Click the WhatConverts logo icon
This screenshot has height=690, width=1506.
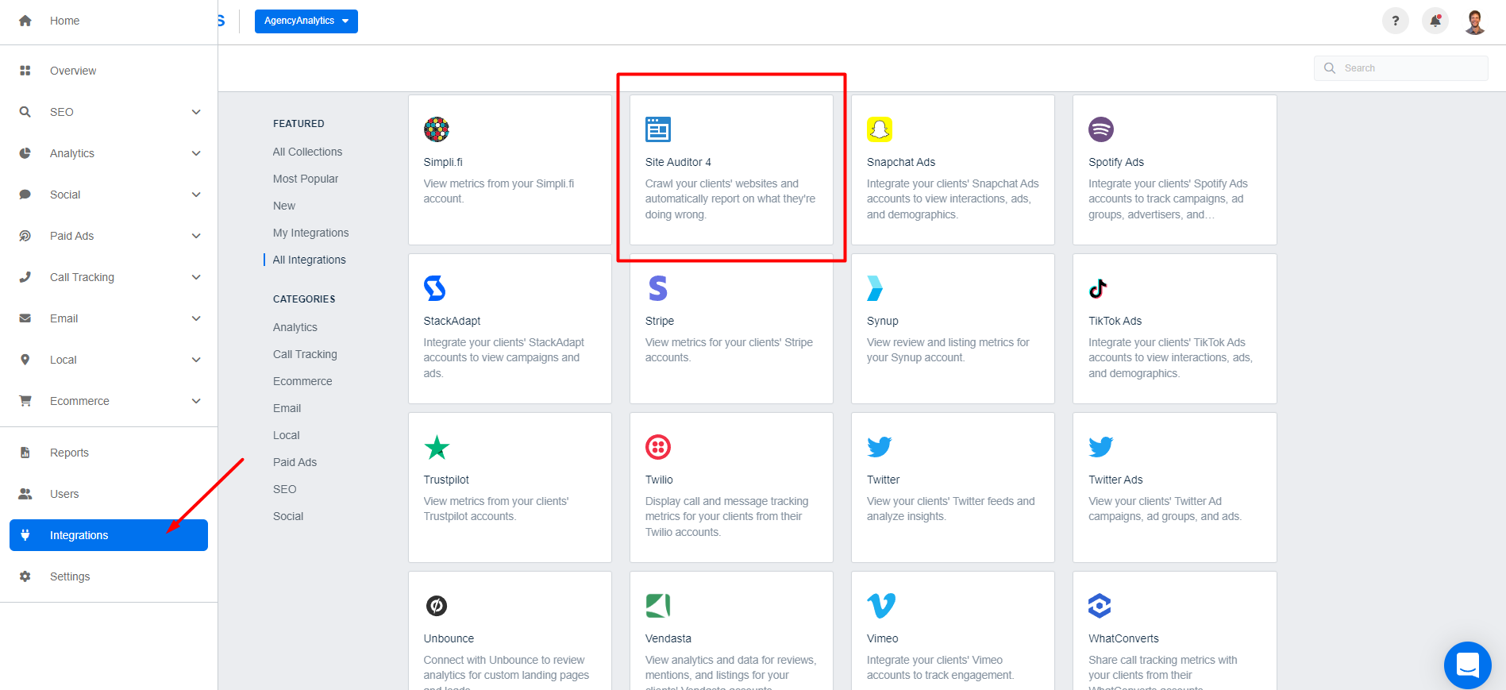pyautogui.click(x=1100, y=606)
